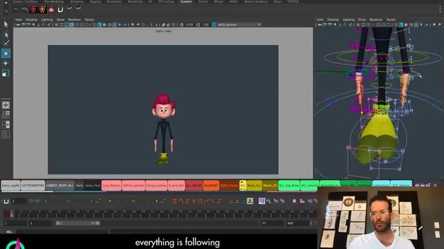Switch to the FX Caching shelf tab

pyautogui.click(x=166, y=1)
